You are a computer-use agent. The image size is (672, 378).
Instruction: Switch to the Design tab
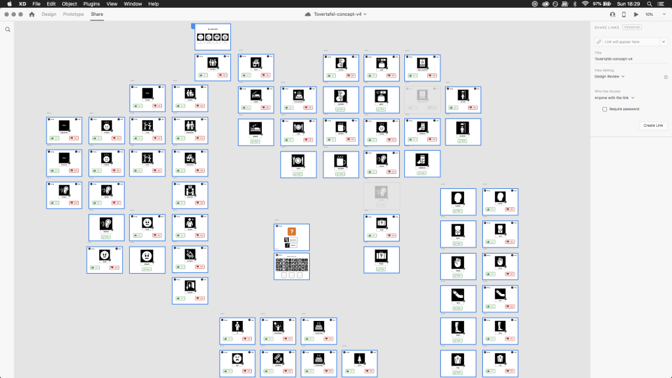click(x=49, y=14)
